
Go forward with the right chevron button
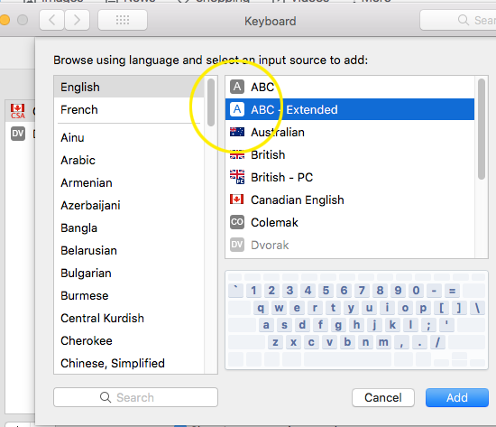tap(77, 20)
